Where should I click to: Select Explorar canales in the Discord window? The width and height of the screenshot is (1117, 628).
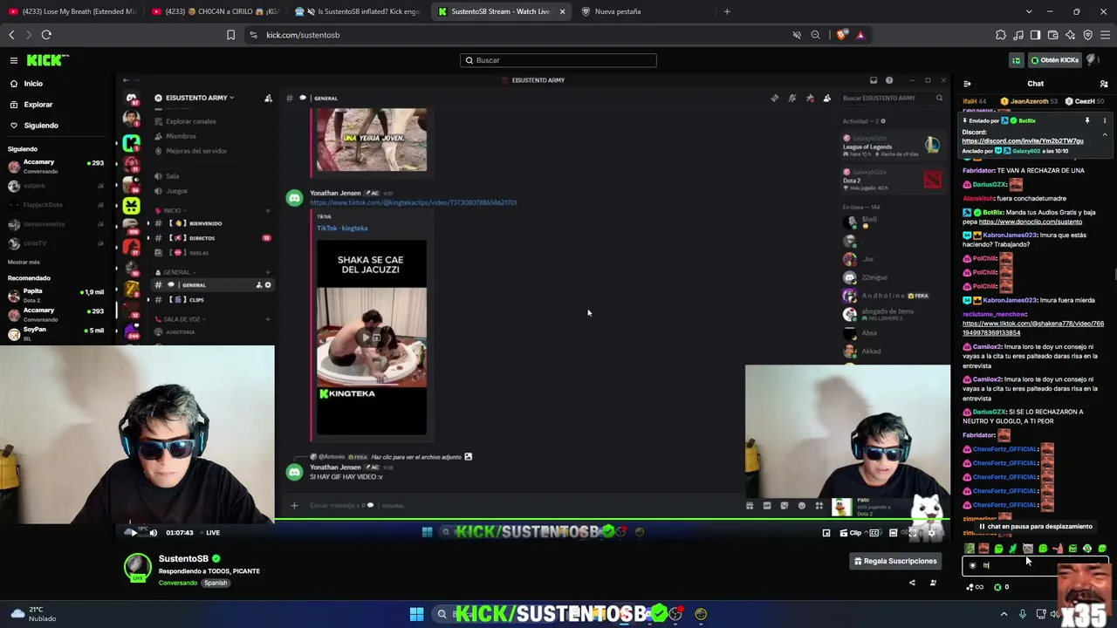190,121
